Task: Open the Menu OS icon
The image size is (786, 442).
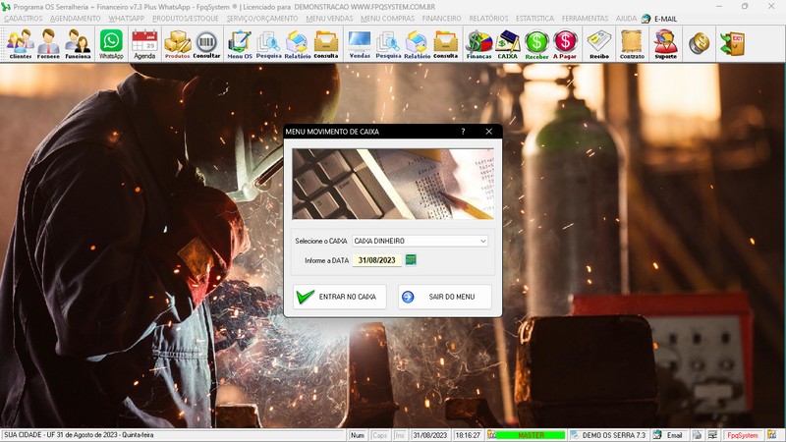Action: tap(240, 44)
